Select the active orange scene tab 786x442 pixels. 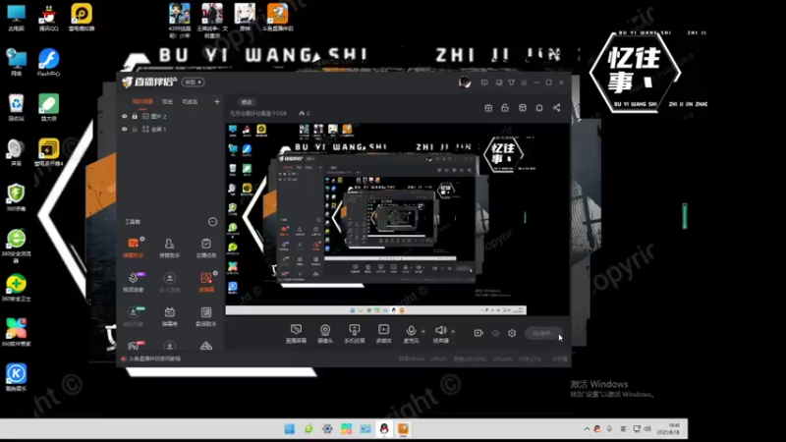click(142, 102)
